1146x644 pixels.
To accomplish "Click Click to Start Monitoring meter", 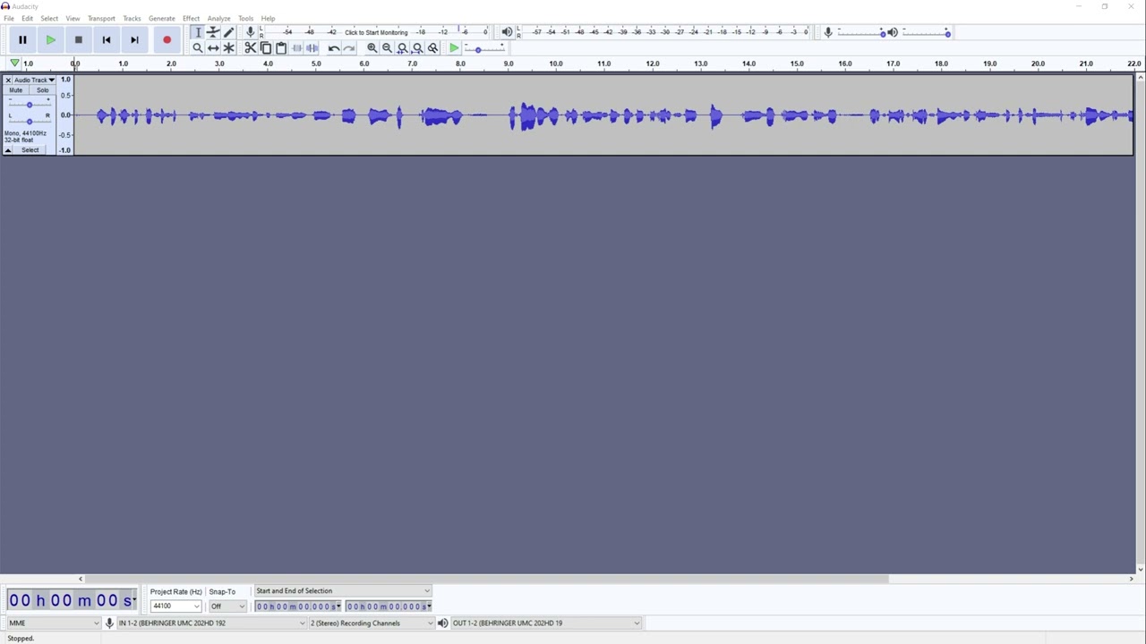I will click(x=376, y=32).
